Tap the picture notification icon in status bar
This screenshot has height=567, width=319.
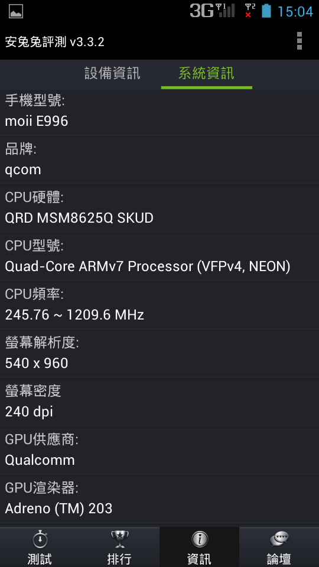(16, 12)
